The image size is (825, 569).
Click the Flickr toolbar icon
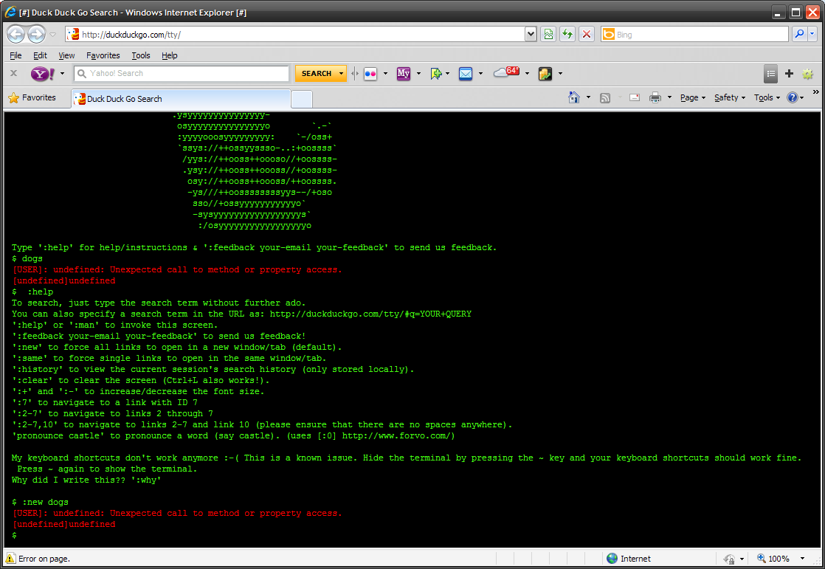pyautogui.click(x=370, y=74)
